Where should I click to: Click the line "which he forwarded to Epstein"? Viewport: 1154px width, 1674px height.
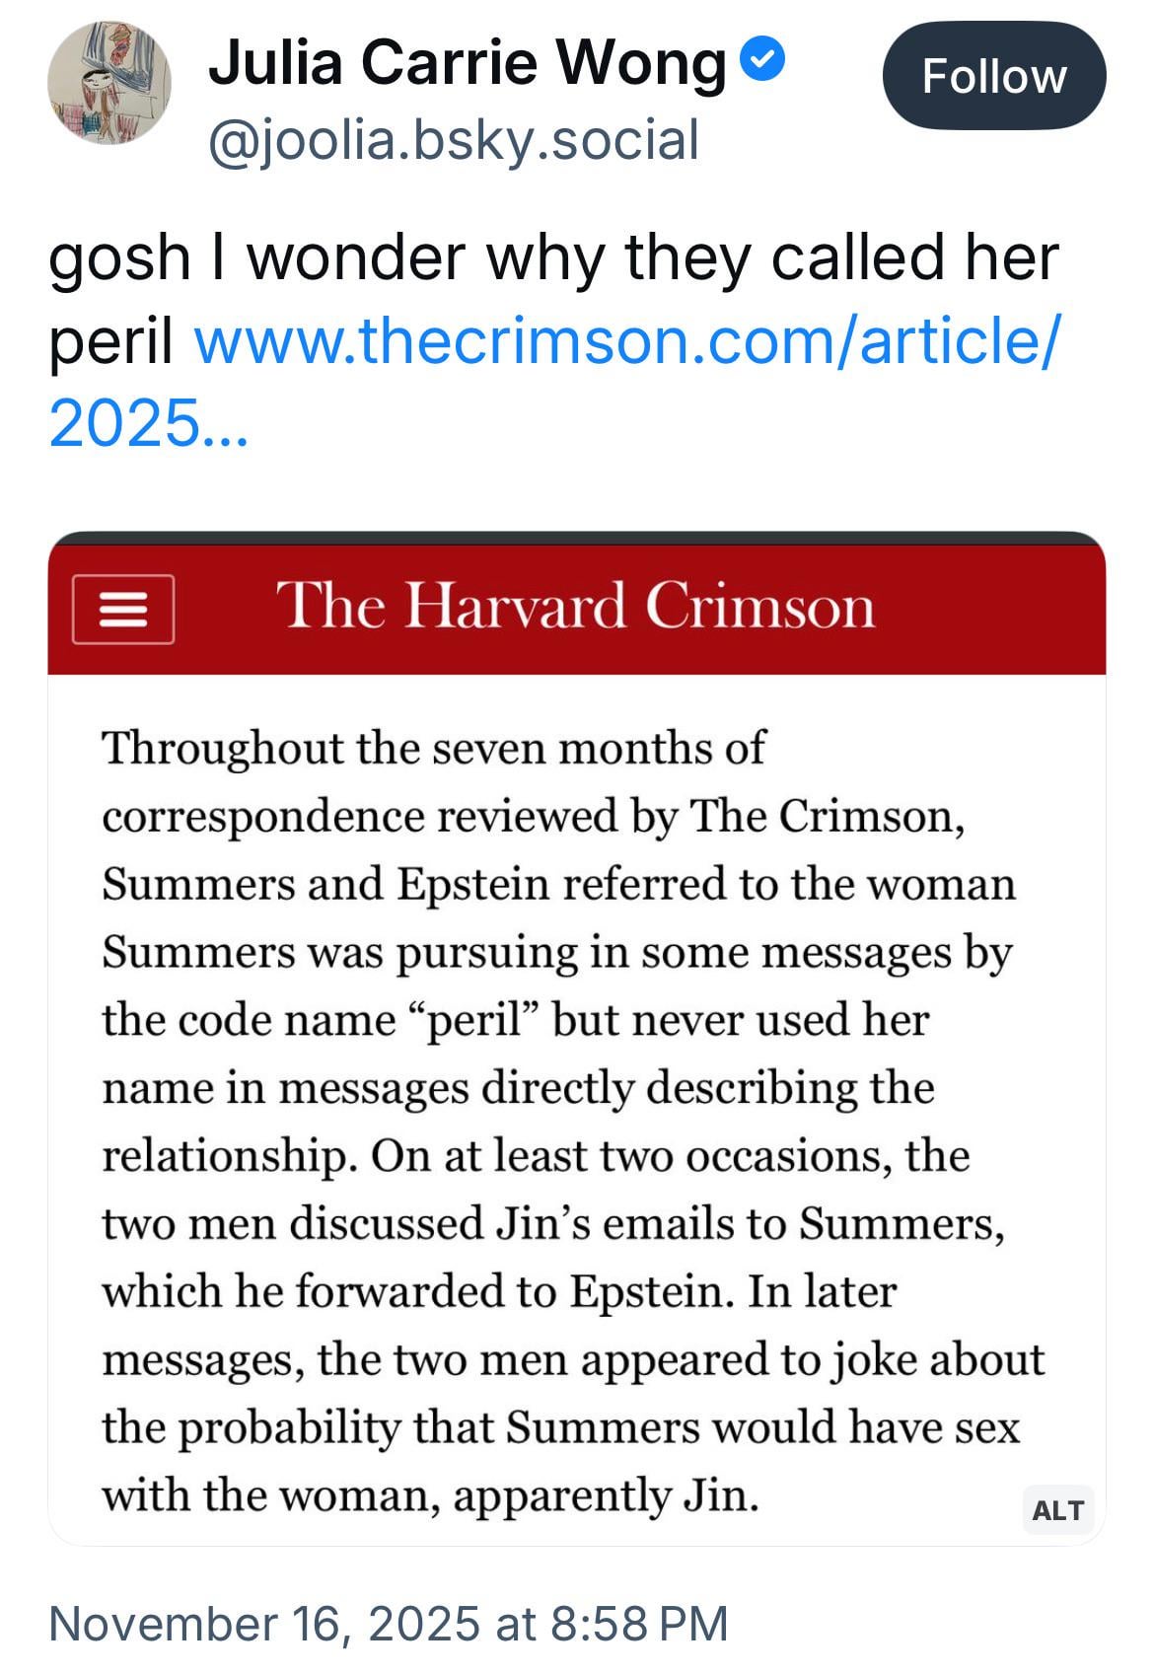click(x=417, y=1290)
